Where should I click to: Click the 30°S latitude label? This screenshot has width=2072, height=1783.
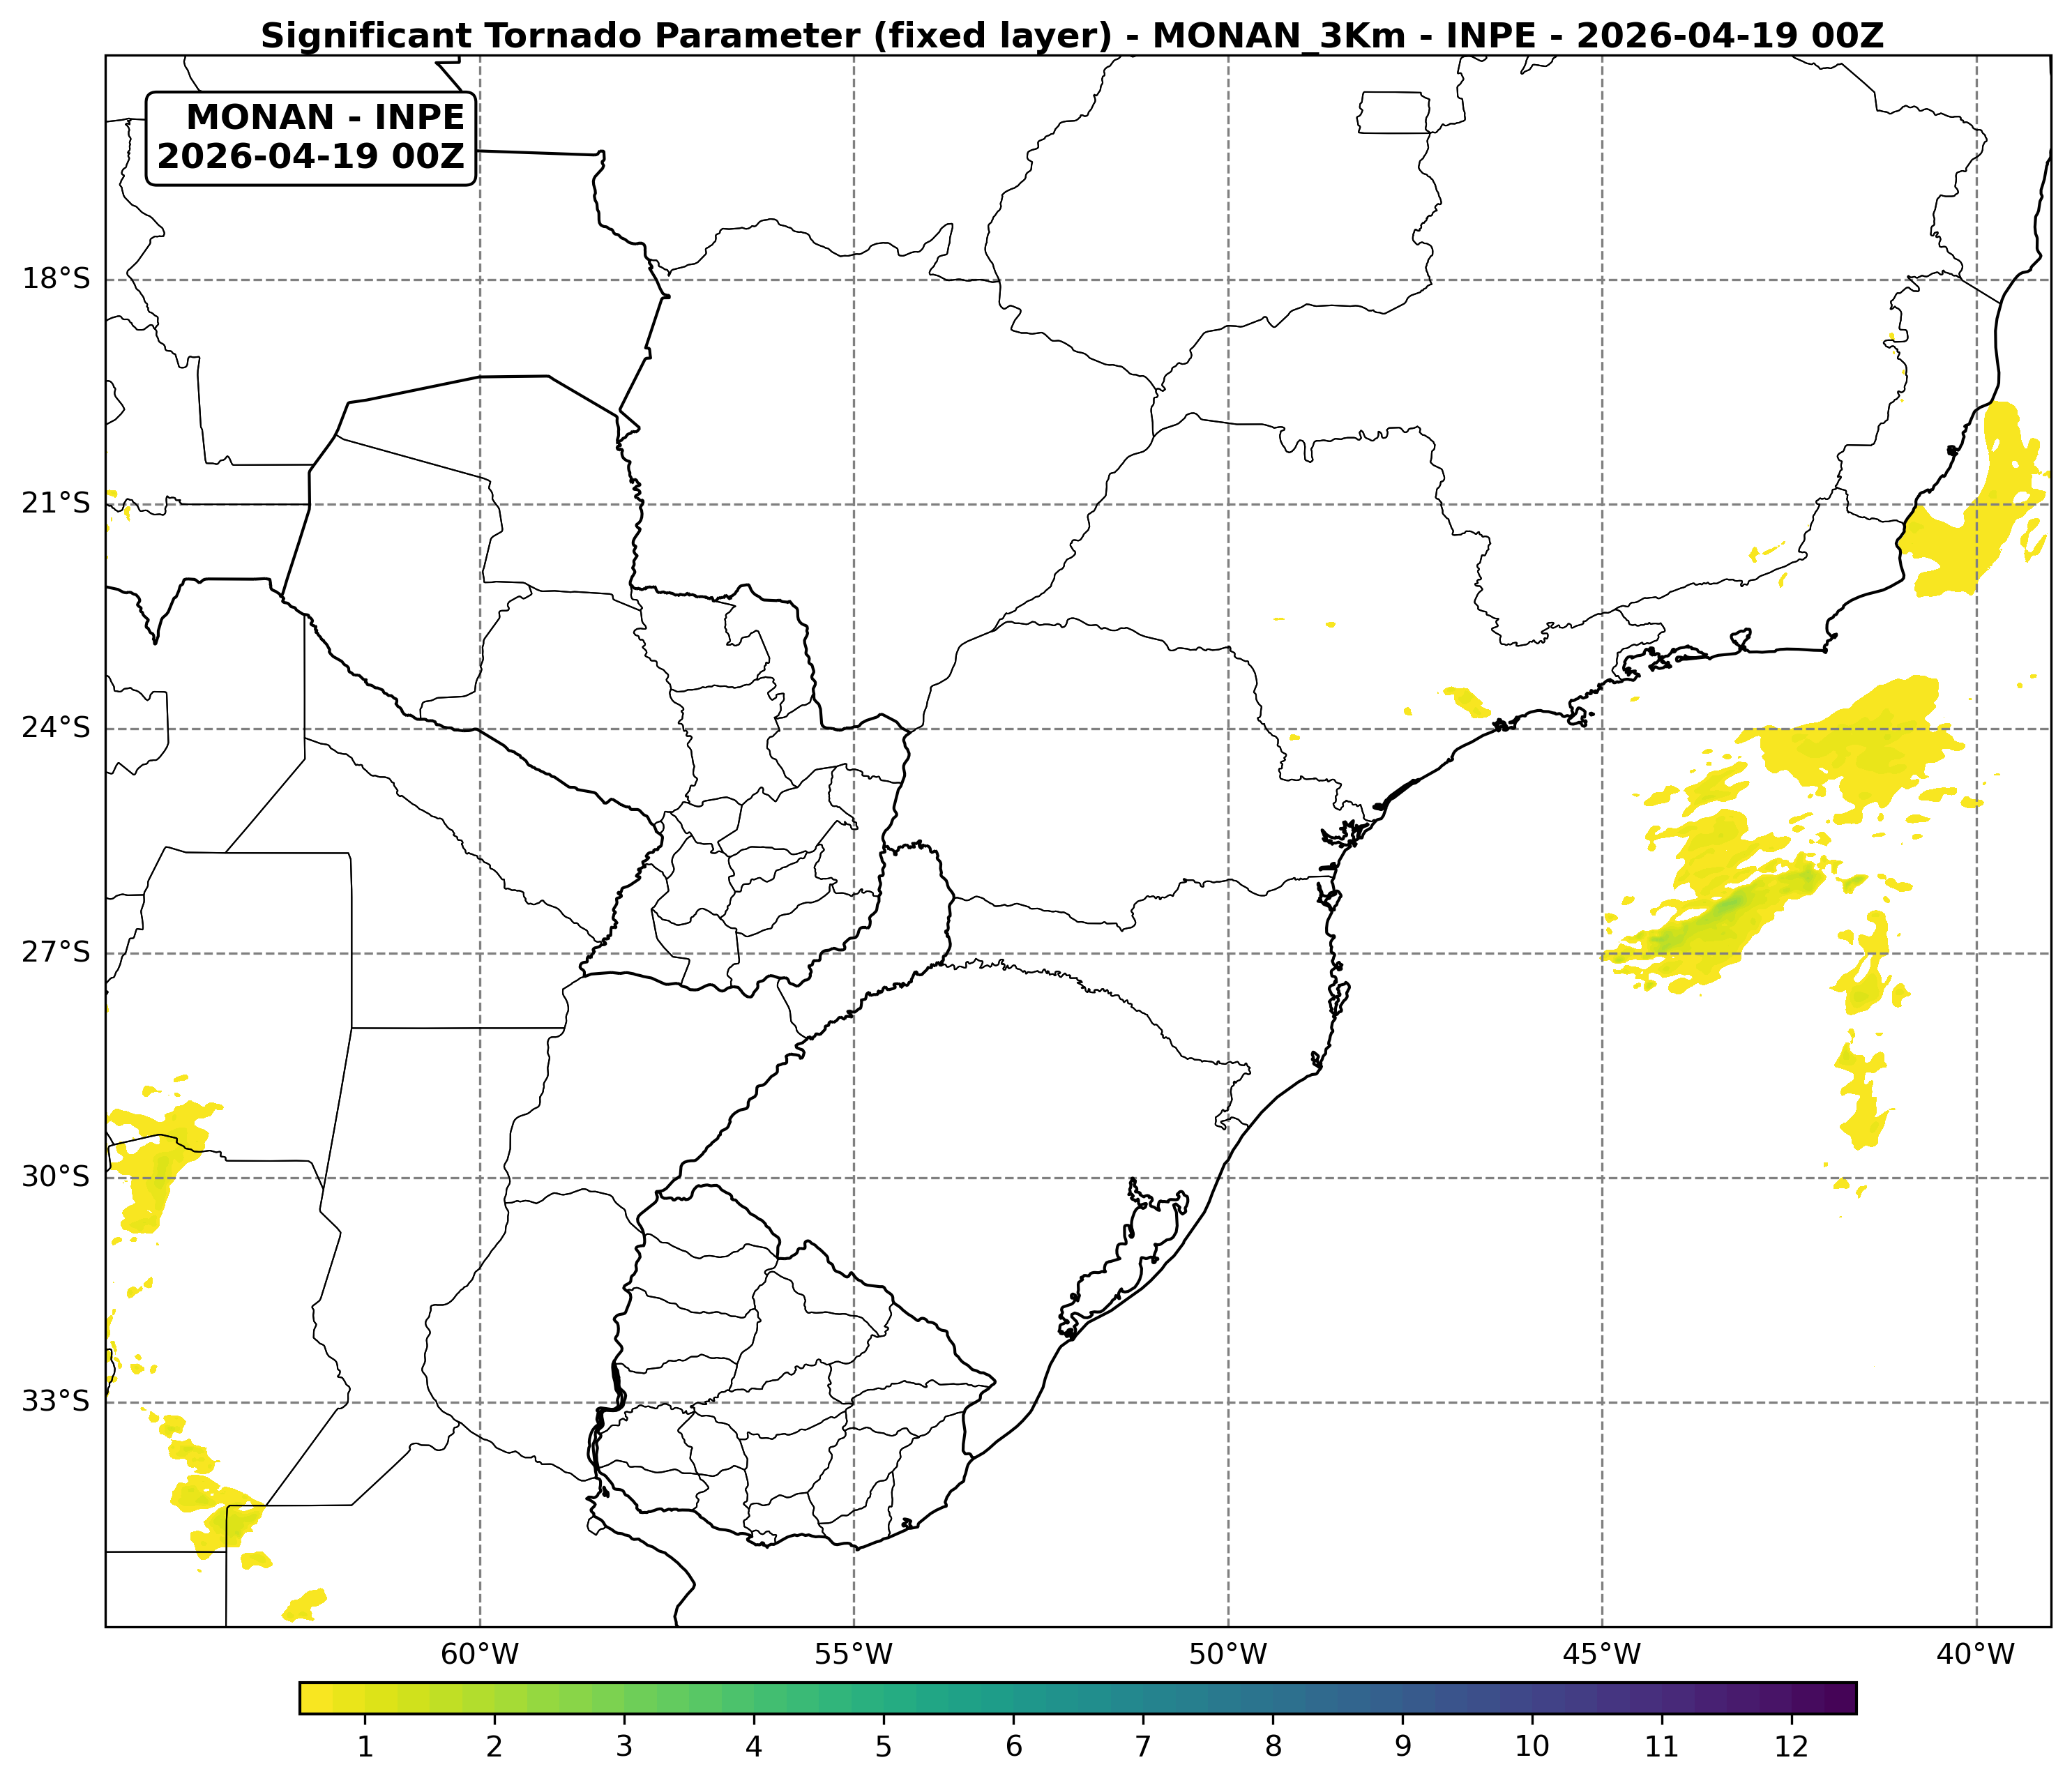56,1176
